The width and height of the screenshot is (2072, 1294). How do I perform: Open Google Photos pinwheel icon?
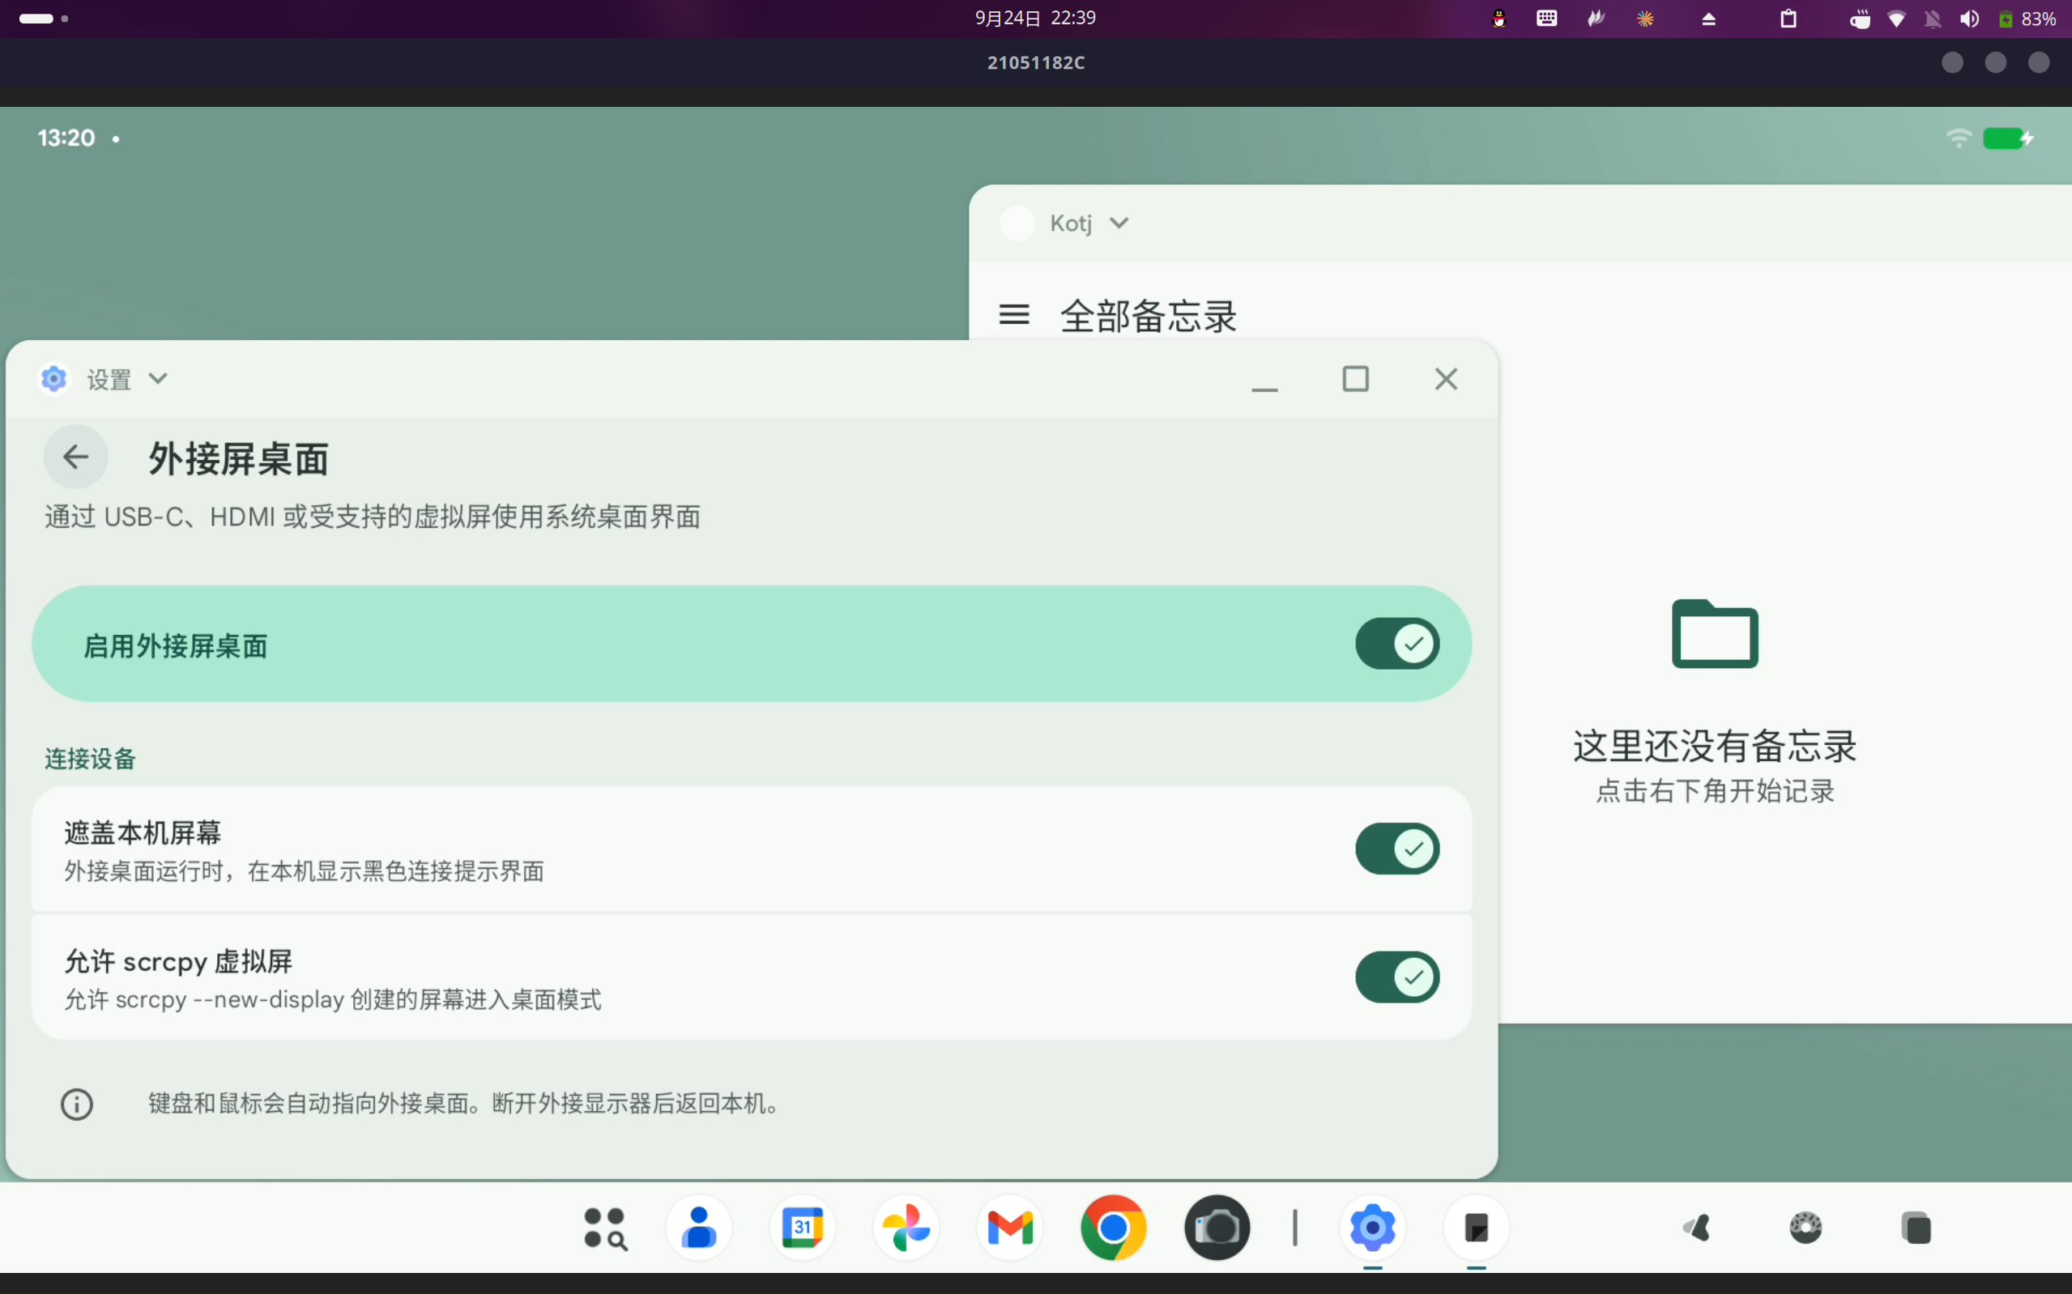point(906,1228)
